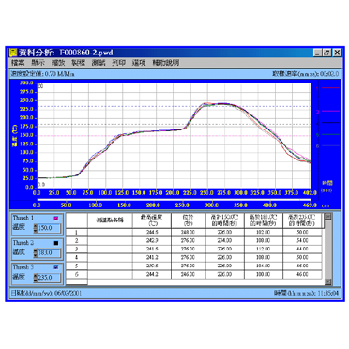
Task: Minimize the F000860-2.pwd window
Action: [318, 53]
